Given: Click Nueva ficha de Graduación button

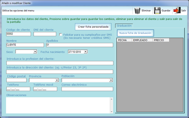Looking at the screenshot, I should pyautogui.click(x=135, y=33).
